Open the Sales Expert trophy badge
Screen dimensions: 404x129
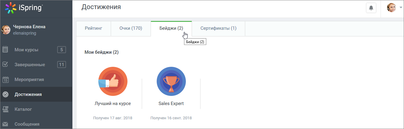(x=171, y=81)
